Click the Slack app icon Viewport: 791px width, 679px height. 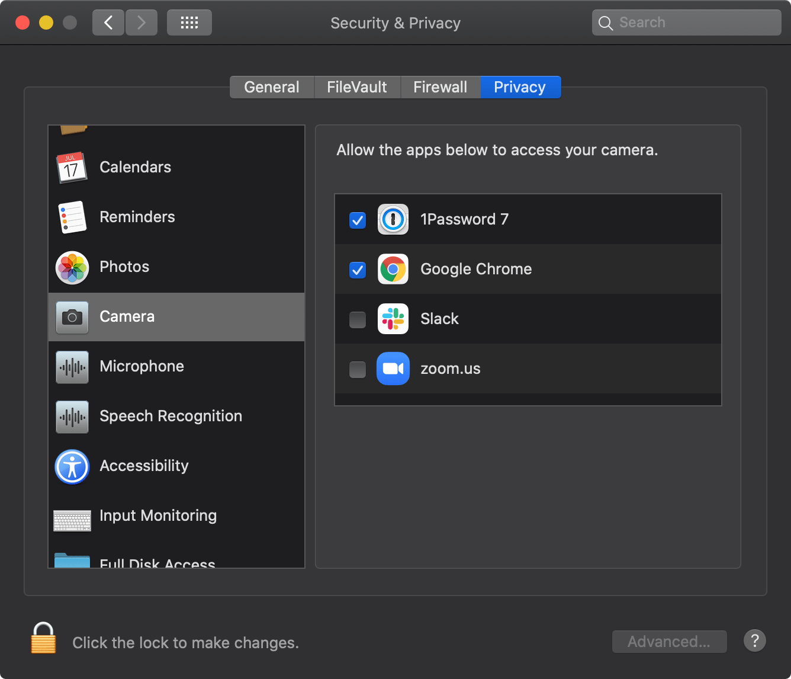(393, 319)
